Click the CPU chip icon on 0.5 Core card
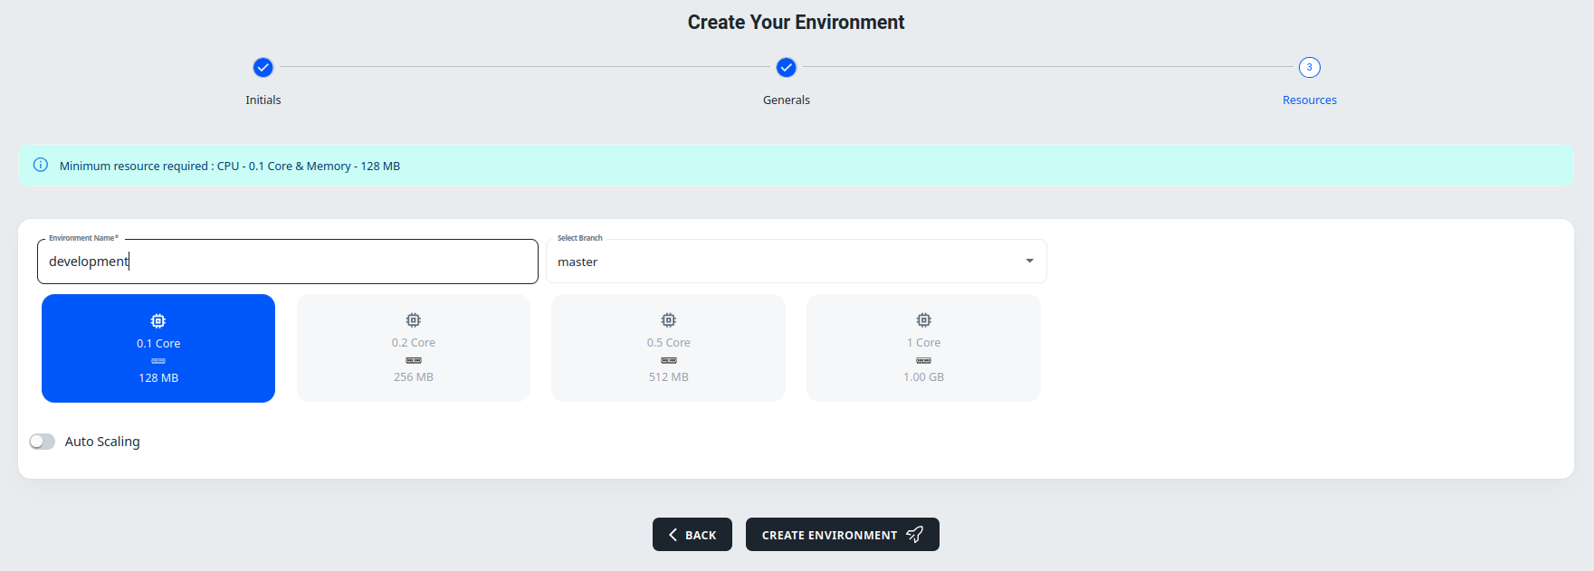This screenshot has height=571, width=1594. pyautogui.click(x=669, y=320)
